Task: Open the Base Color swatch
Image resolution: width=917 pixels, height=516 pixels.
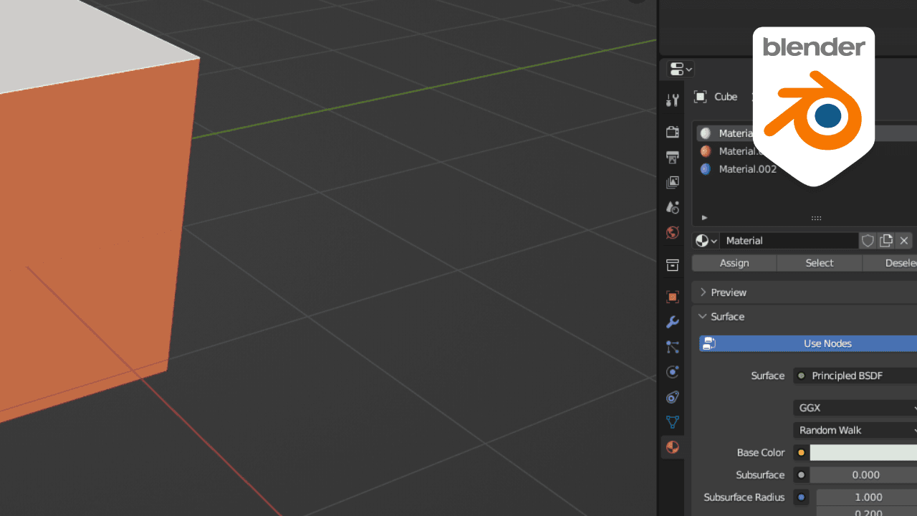Action: coord(863,452)
